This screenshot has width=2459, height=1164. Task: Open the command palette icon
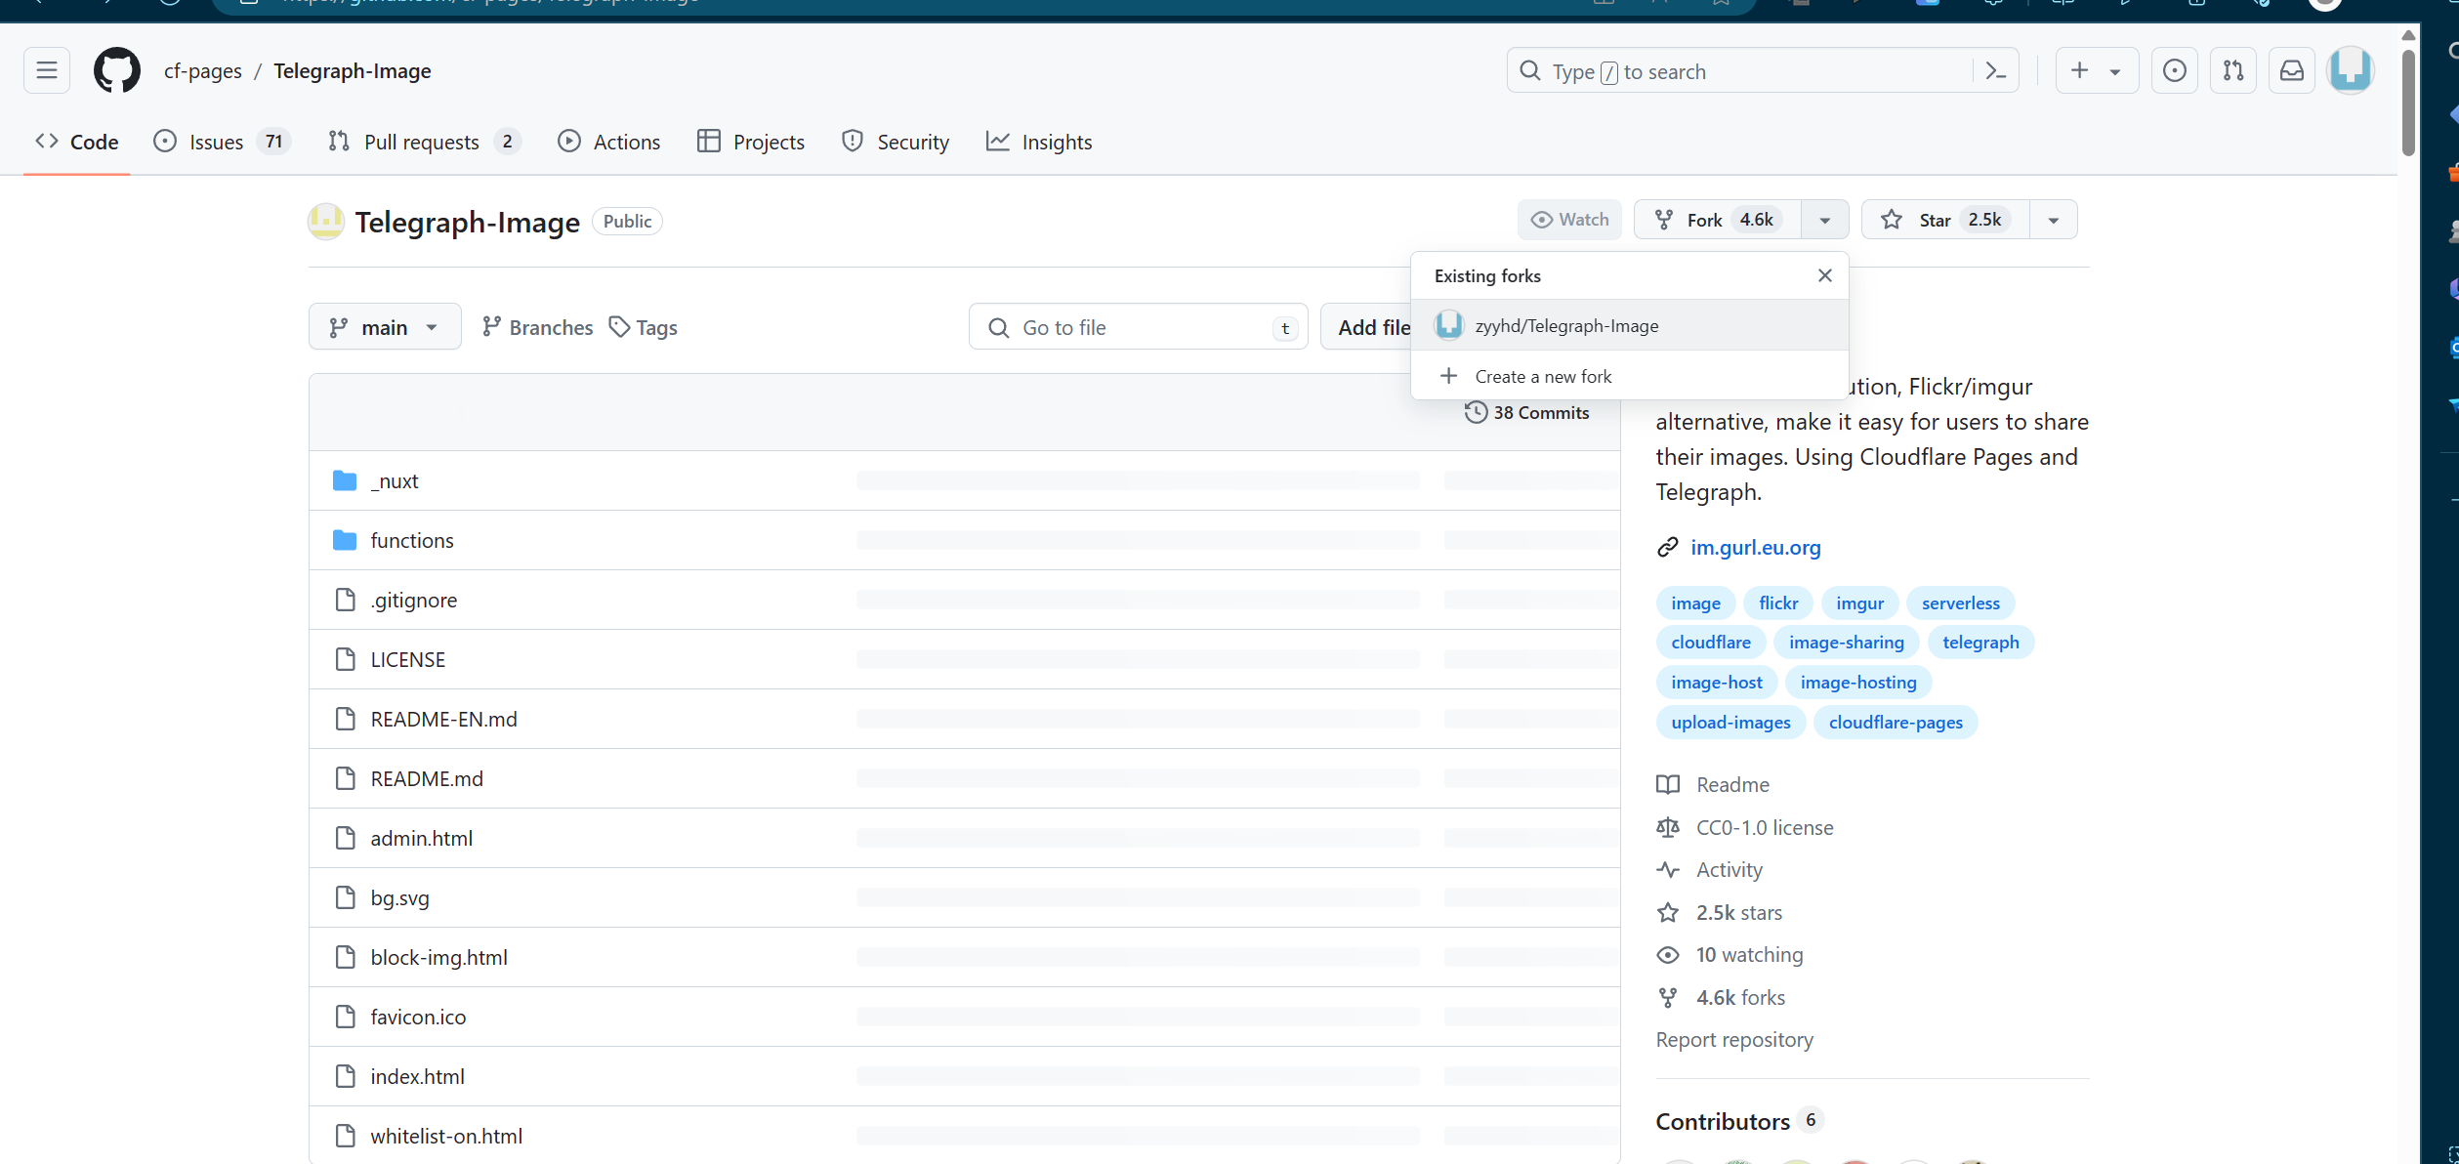click(1996, 71)
